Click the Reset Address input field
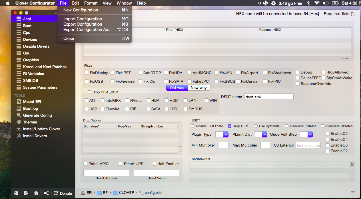The width and height of the screenshot is (361, 199). click(x=106, y=173)
